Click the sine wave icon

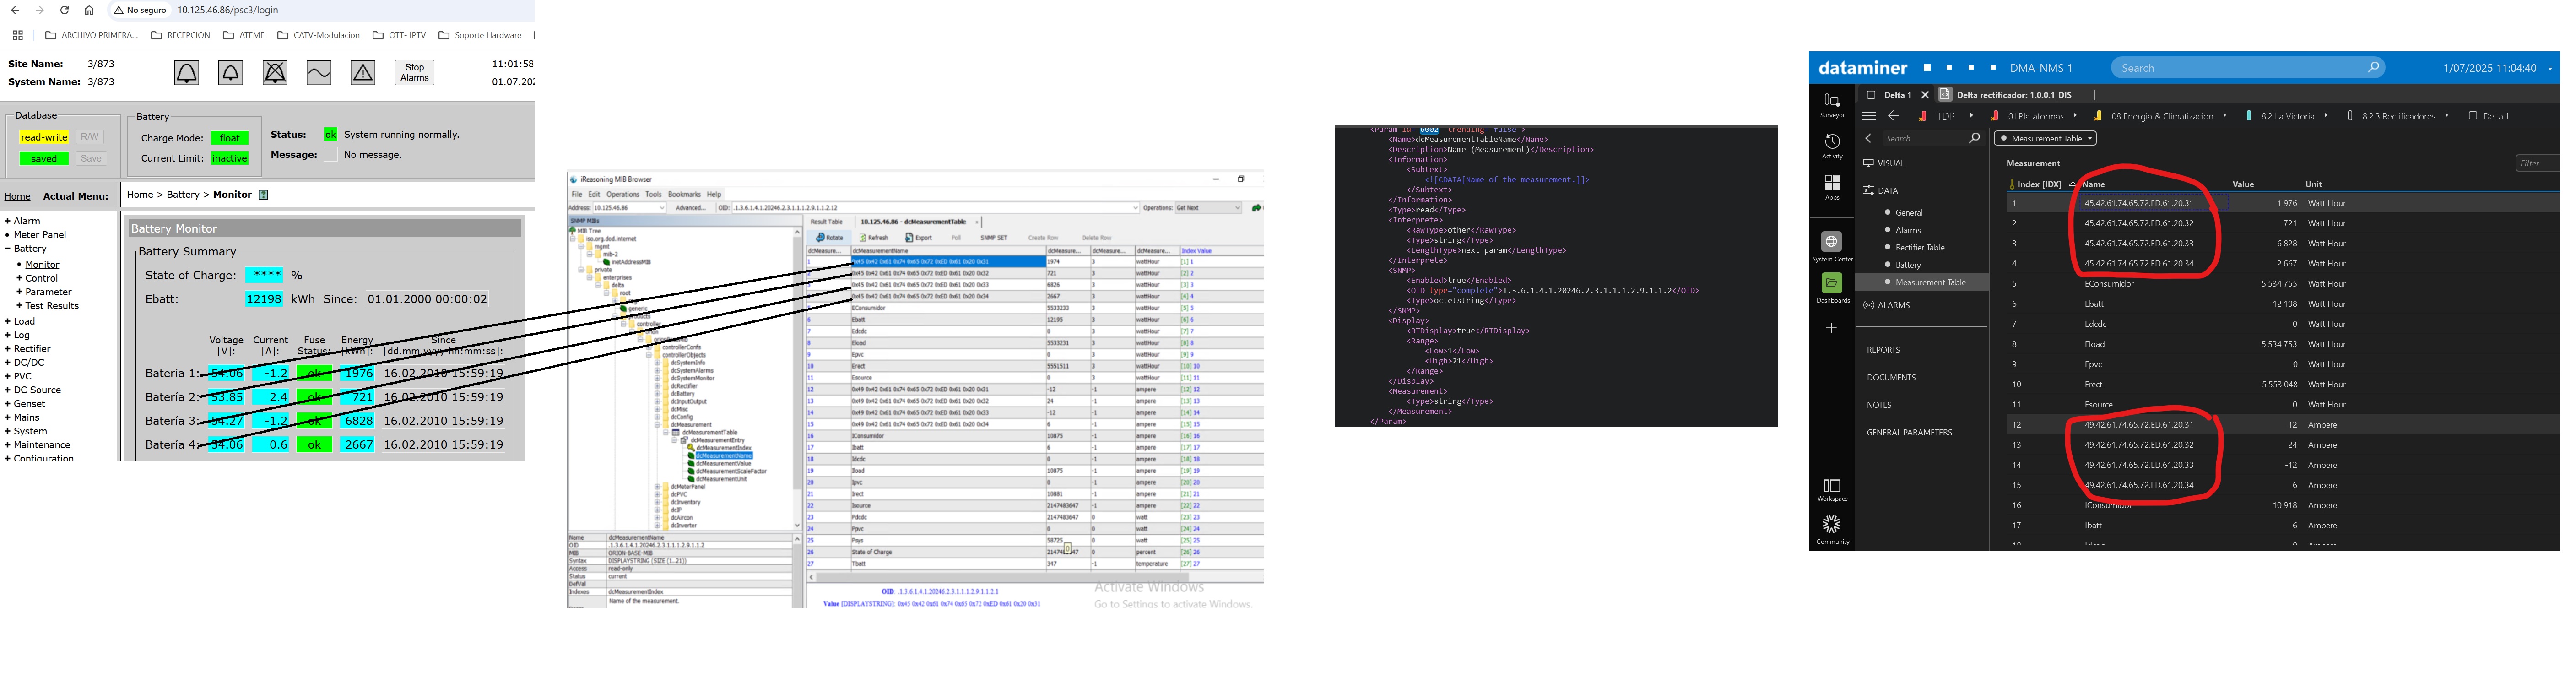319,72
